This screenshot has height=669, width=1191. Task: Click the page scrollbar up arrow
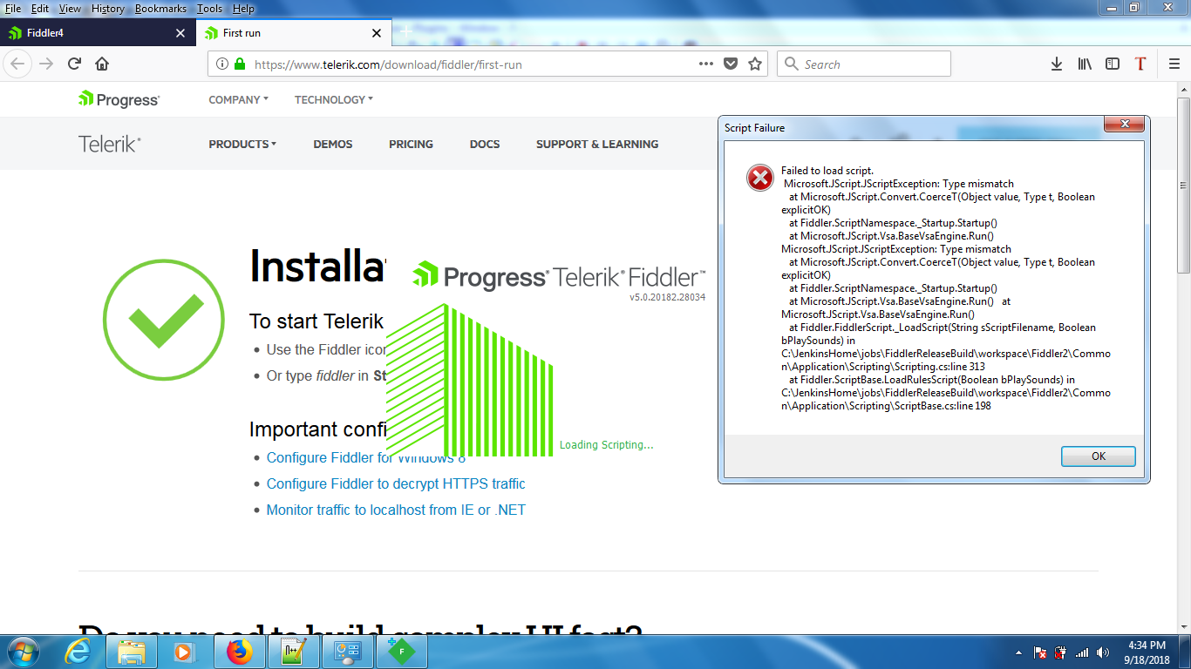(1183, 90)
